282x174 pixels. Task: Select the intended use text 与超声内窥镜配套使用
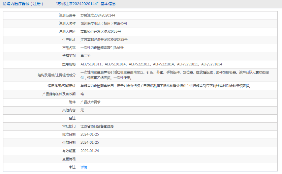point(166,86)
